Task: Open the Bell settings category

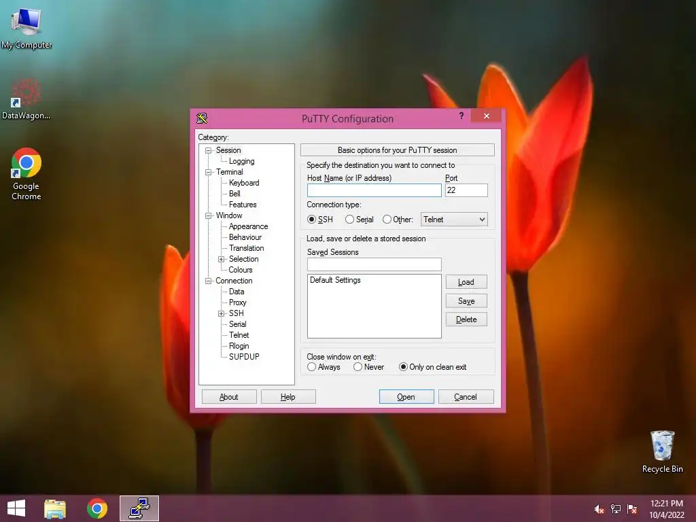Action: coord(234,194)
